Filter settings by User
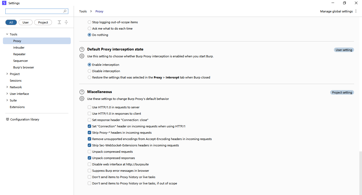Screen dimensions: 362x195 tap(25, 22)
